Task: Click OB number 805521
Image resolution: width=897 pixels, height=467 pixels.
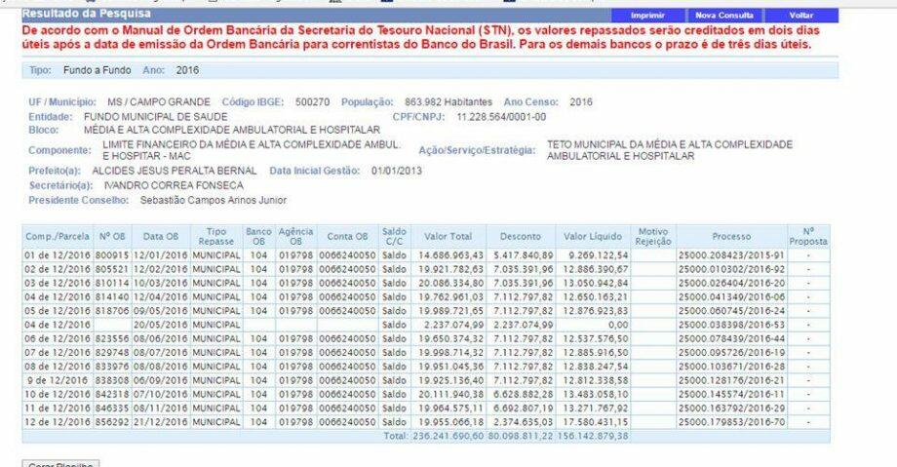Action: [112, 269]
